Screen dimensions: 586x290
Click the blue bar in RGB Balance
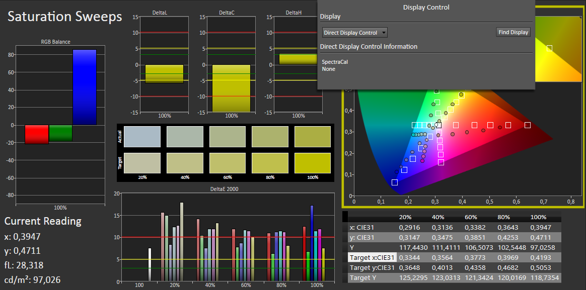click(84, 87)
